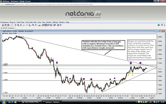Open the Lines menu
Image resolution: width=166 pixels, height=104 pixels.
pos(39,22)
